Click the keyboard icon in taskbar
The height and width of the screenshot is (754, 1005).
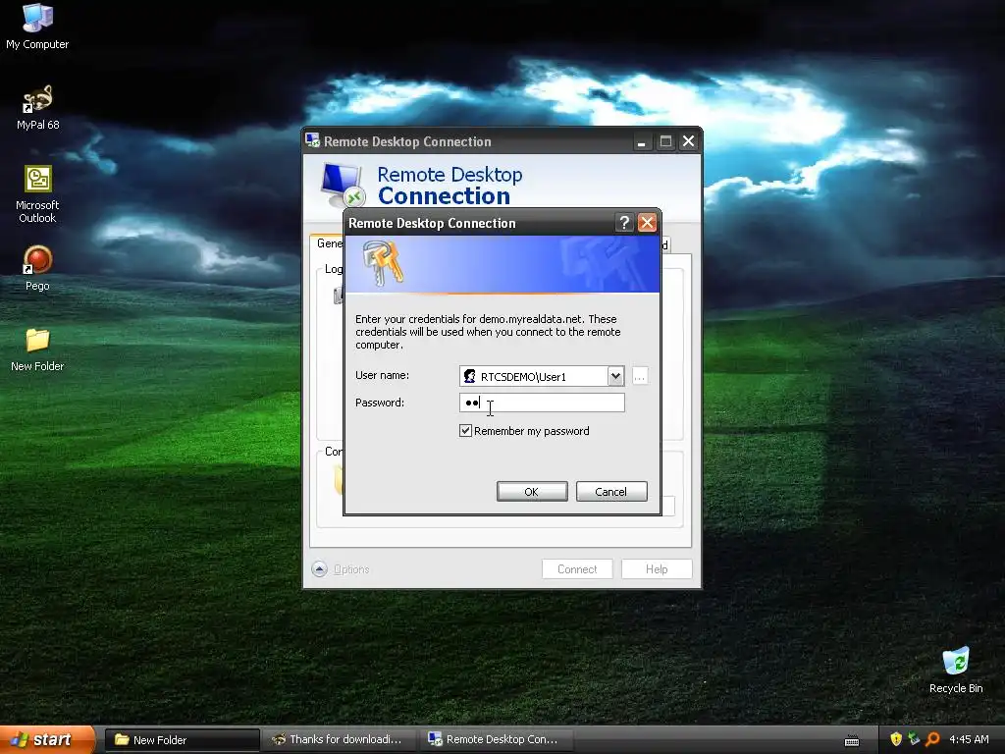pyautogui.click(x=852, y=740)
